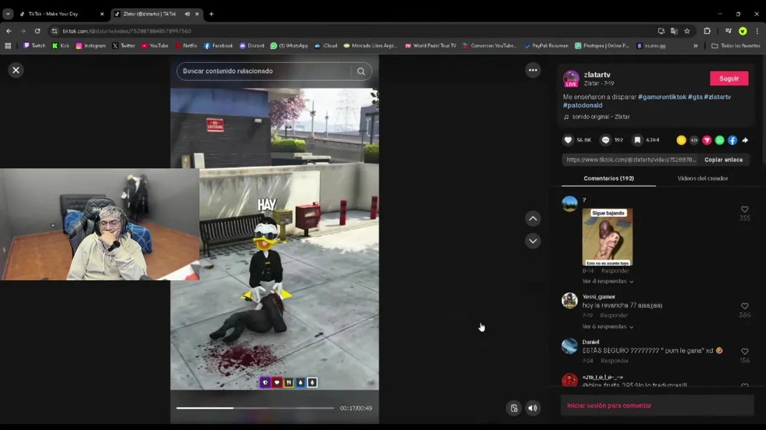Open Instagram bookmark
766x430 pixels.
coord(90,45)
